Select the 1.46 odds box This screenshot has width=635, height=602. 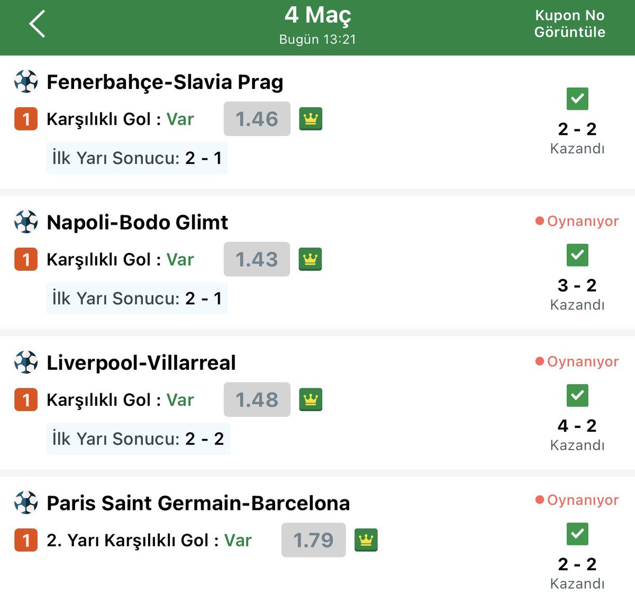(257, 119)
